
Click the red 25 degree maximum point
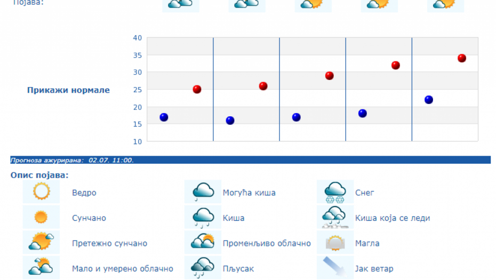coord(197,89)
